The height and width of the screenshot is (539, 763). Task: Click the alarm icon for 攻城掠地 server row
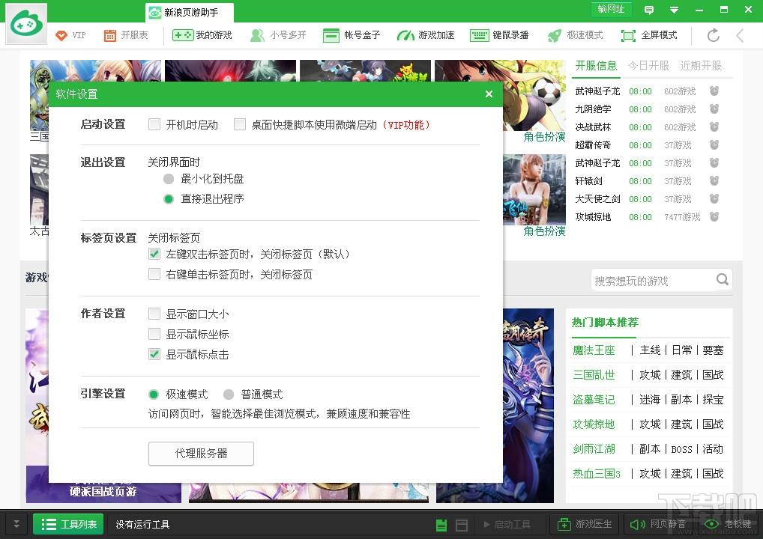click(x=714, y=217)
